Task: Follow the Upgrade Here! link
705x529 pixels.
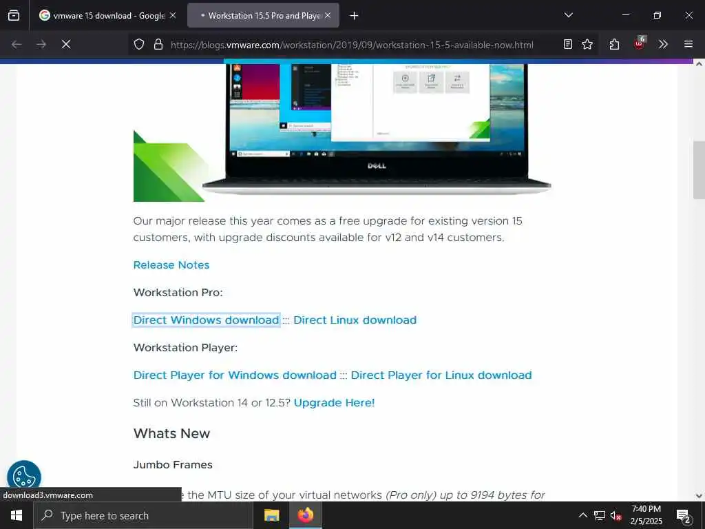Action: click(x=334, y=402)
